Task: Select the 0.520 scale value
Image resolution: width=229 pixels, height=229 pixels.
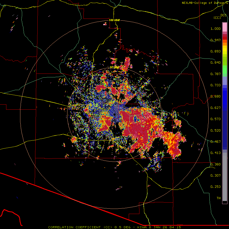Action: [216, 131]
